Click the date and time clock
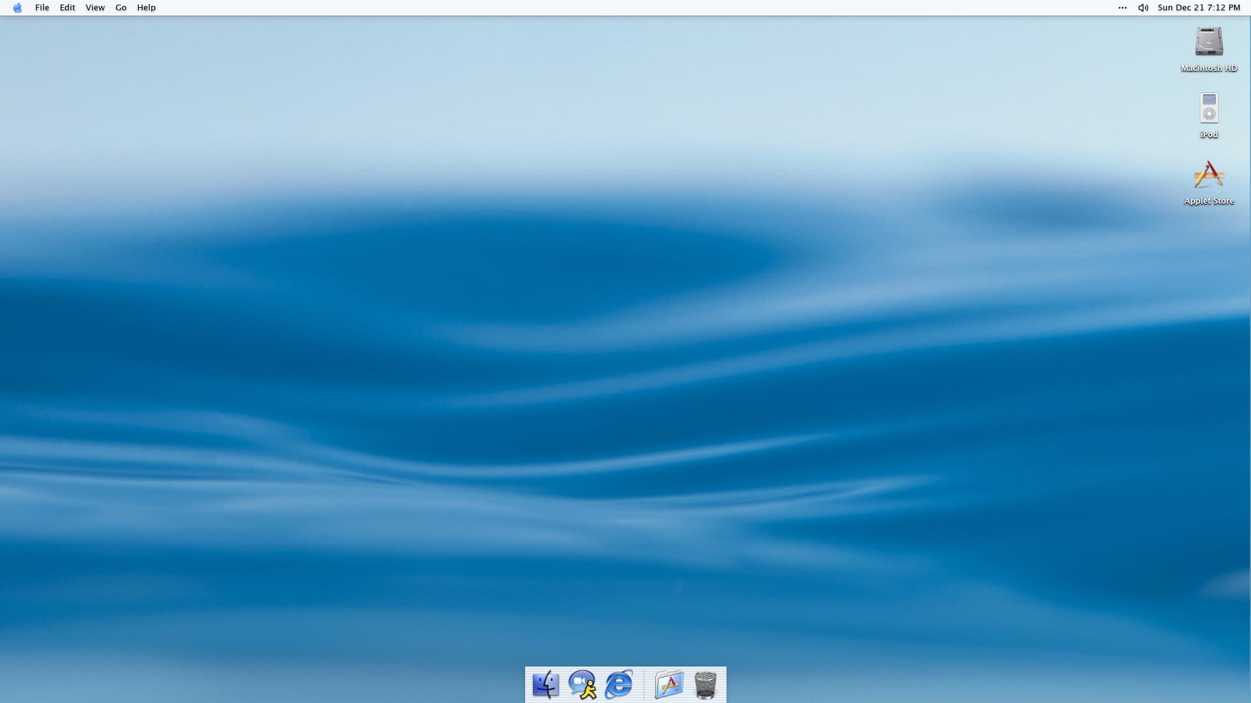The image size is (1251, 703). coord(1198,8)
